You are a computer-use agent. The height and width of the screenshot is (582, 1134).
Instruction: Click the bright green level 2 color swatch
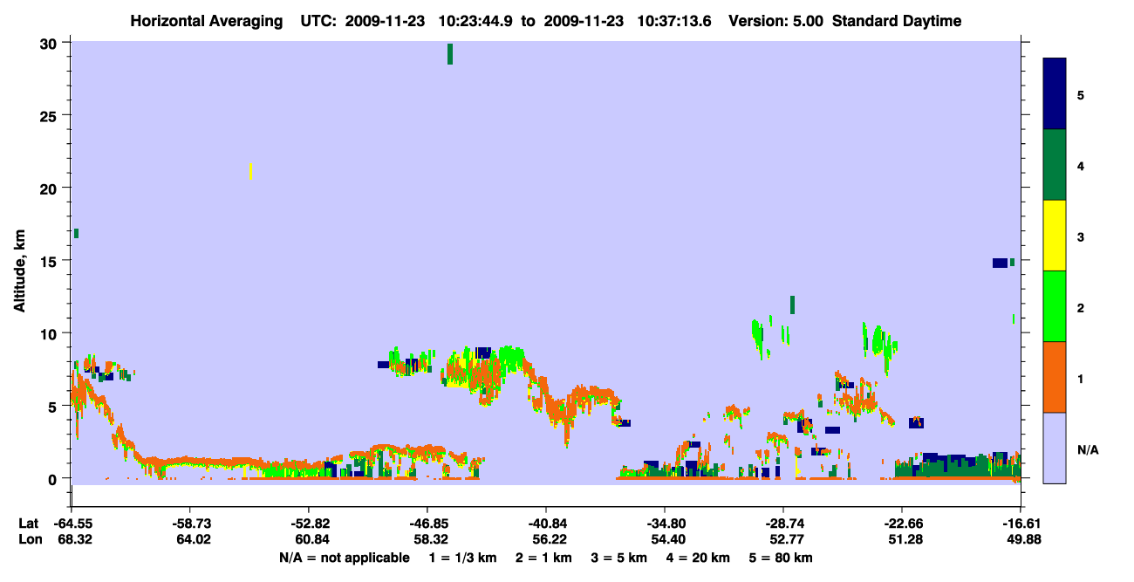pyautogui.click(x=1055, y=306)
